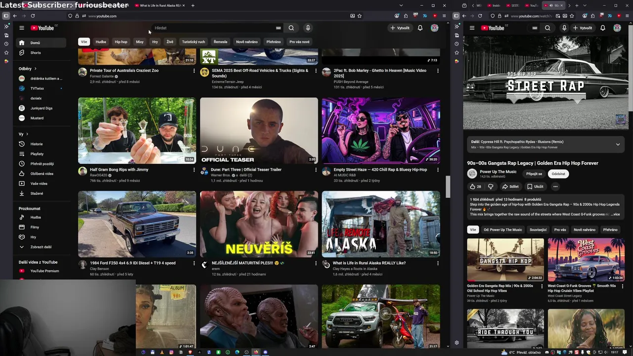
Task: Expand the Další: Cypress Hill mix queue
Action: (x=618, y=144)
